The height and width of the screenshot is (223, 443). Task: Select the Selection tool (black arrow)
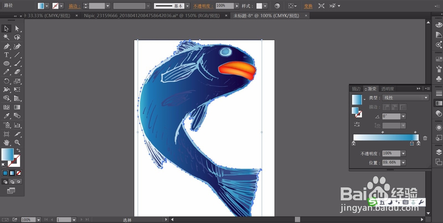point(6,28)
